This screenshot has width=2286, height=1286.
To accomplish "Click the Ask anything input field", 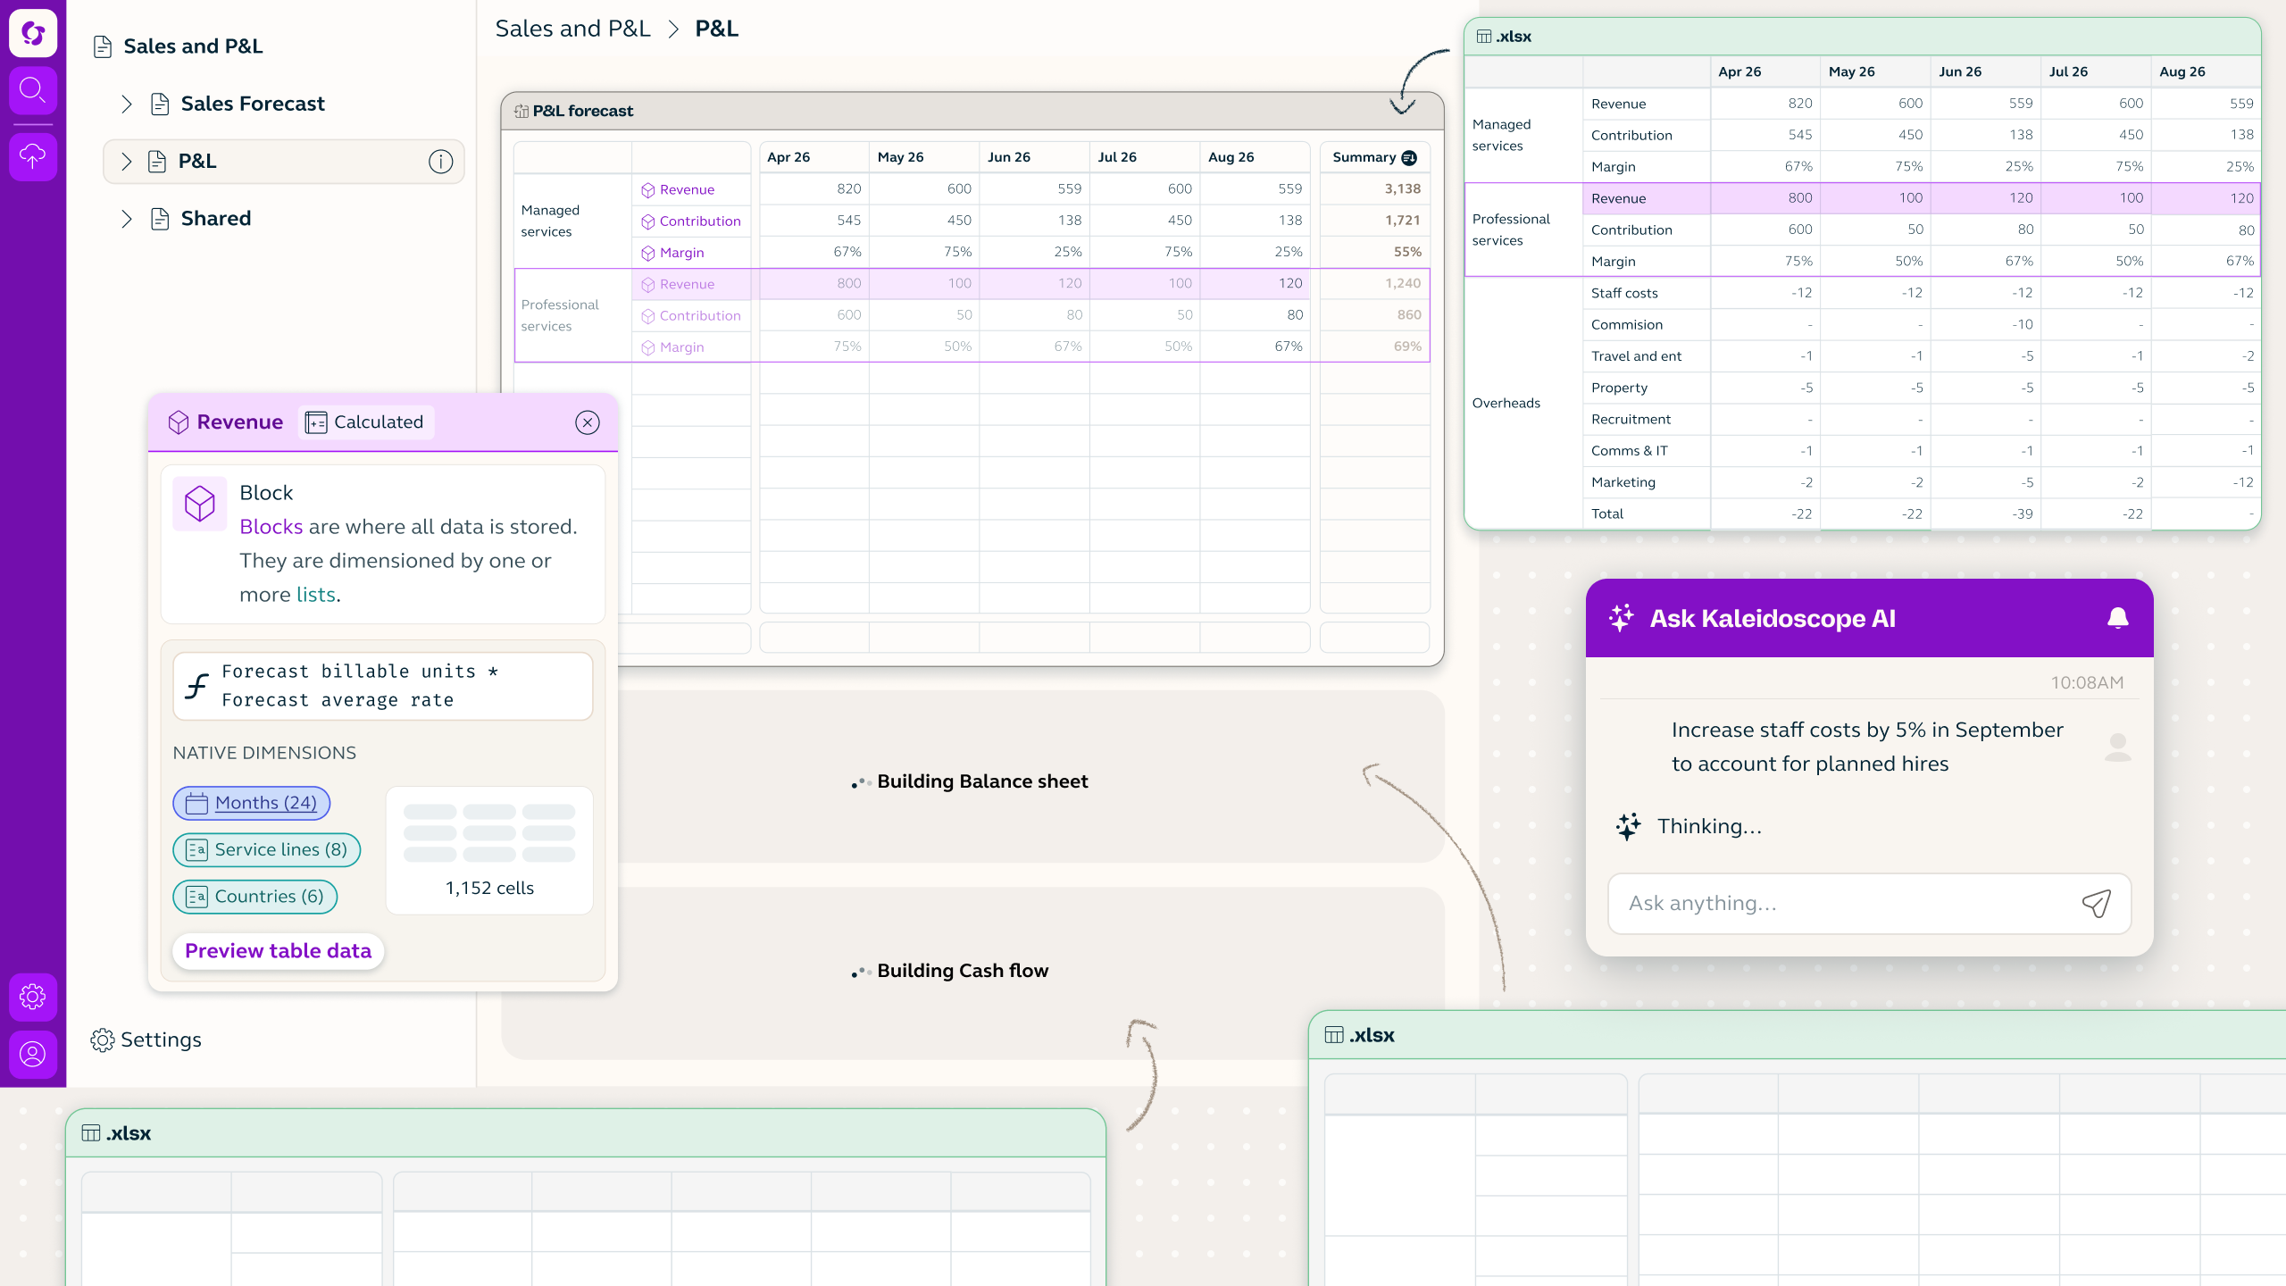I will pos(1869,903).
